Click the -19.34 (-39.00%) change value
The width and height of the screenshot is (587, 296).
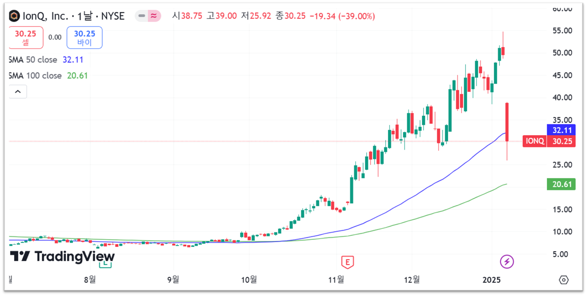[342, 16]
